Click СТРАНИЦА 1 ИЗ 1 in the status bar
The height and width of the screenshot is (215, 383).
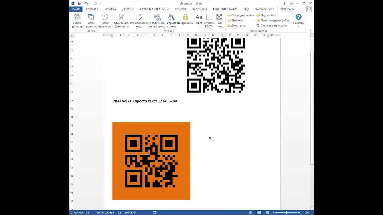point(81,213)
